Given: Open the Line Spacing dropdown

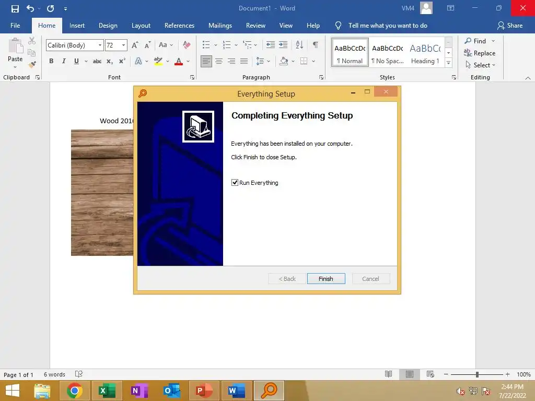Looking at the screenshot, I should (263, 62).
